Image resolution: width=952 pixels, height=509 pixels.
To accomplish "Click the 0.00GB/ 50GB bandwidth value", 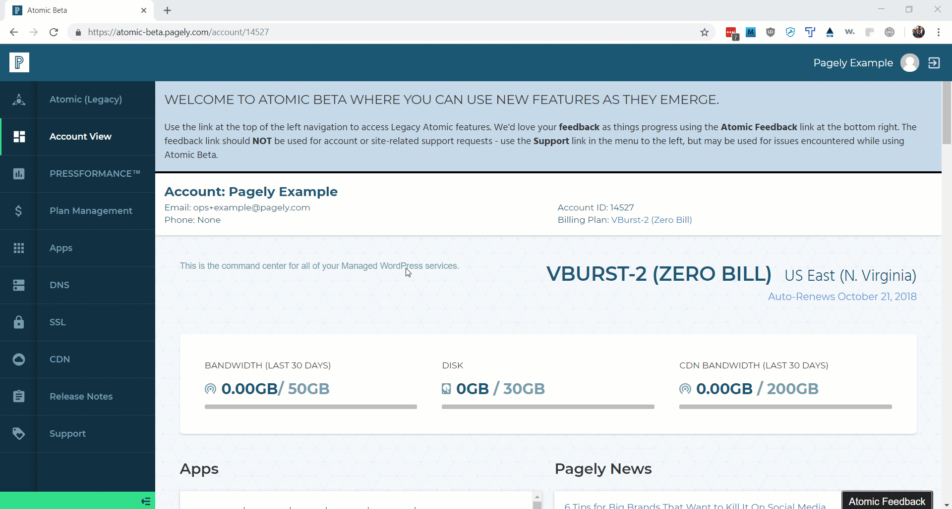I will [275, 389].
